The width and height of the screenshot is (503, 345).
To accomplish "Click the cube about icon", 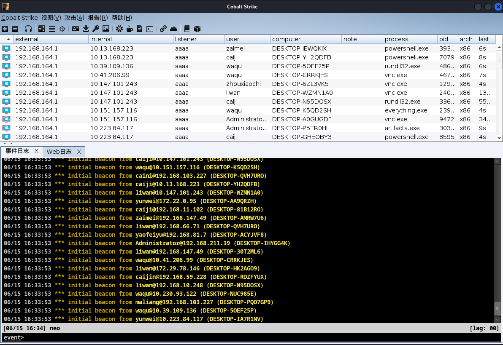I will 197,29.
